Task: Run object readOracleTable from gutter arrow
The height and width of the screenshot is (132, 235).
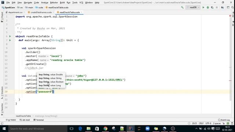Action: pos(10,36)
